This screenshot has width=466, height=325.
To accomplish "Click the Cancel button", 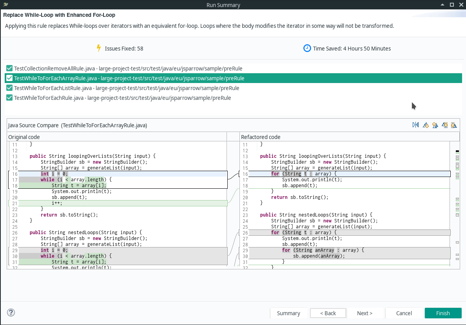I will 404,313.
